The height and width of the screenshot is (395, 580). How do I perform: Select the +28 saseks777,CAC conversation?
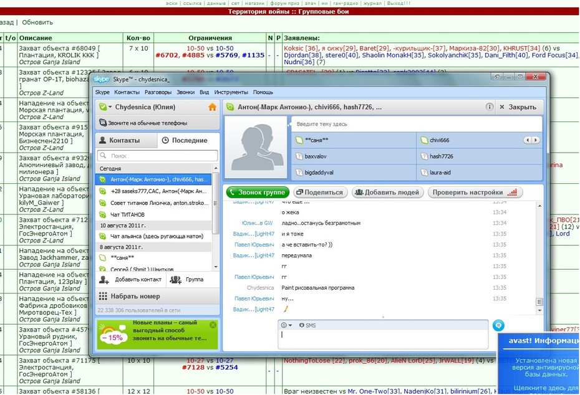[153, 191]
